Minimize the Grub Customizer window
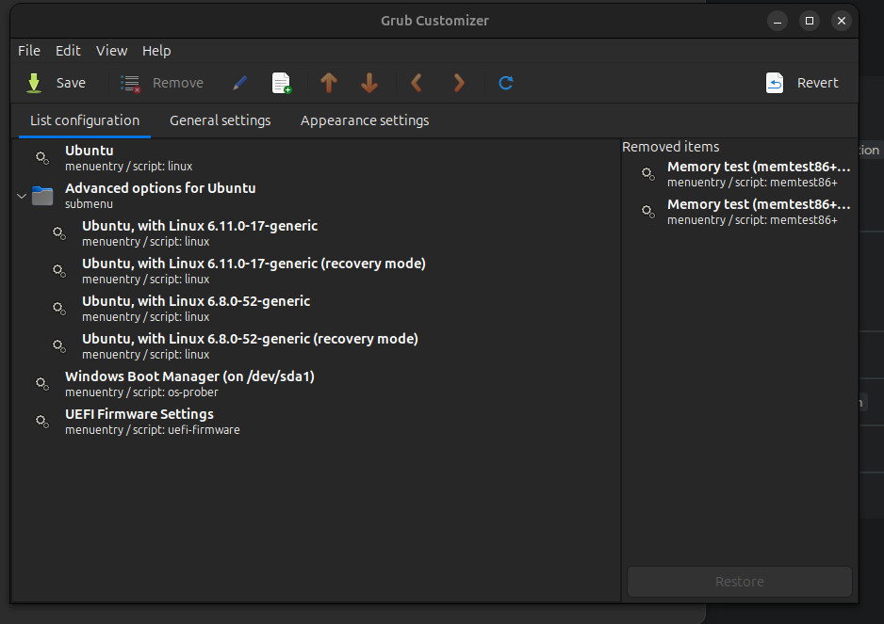Screen dimensions: 884x624 (777, 21)
